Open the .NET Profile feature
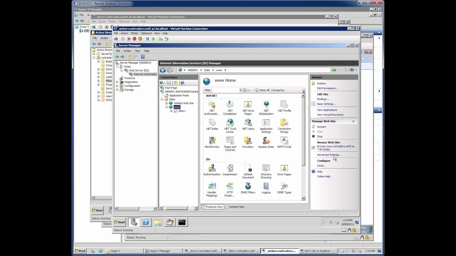Viewport: 456px width, 256px height. (x=284, y=106)
